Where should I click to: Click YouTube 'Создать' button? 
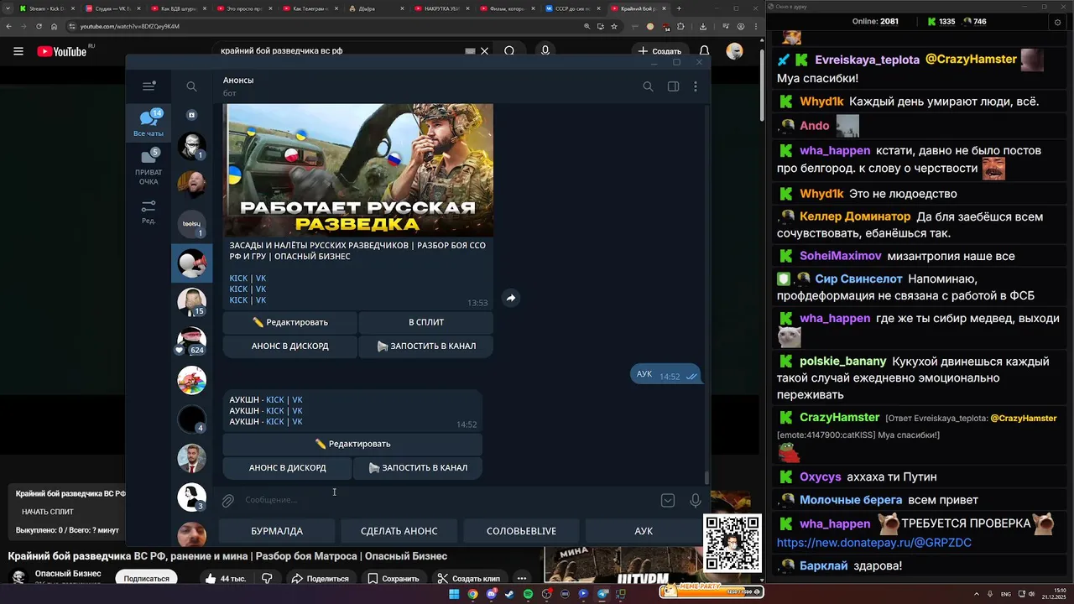659,51
